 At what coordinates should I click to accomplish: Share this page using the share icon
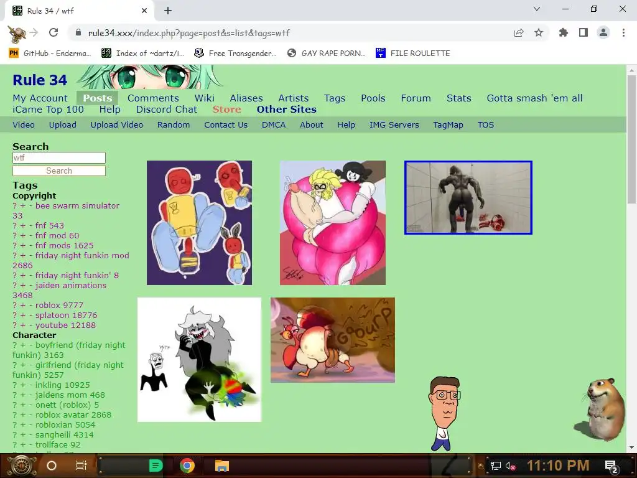519,33
